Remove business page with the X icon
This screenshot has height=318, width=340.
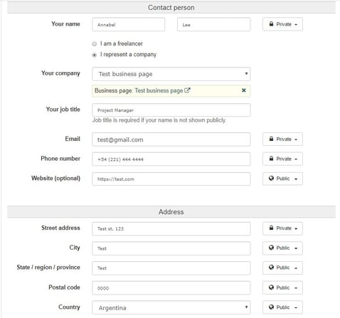point(243,90)
